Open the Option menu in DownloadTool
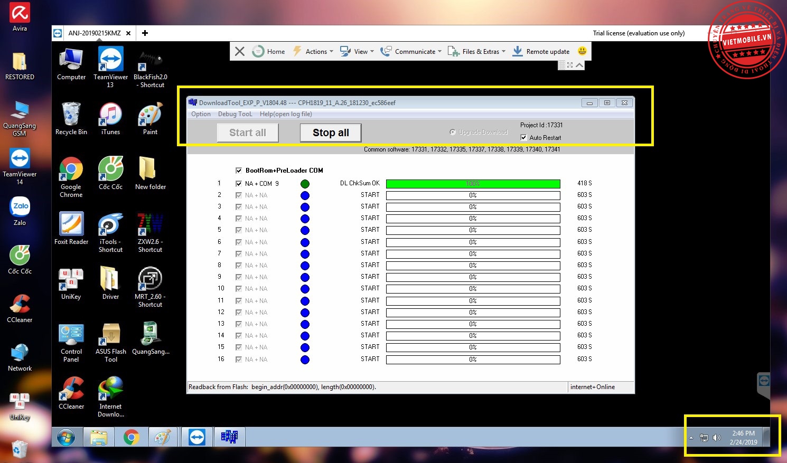 click(201, 114)
